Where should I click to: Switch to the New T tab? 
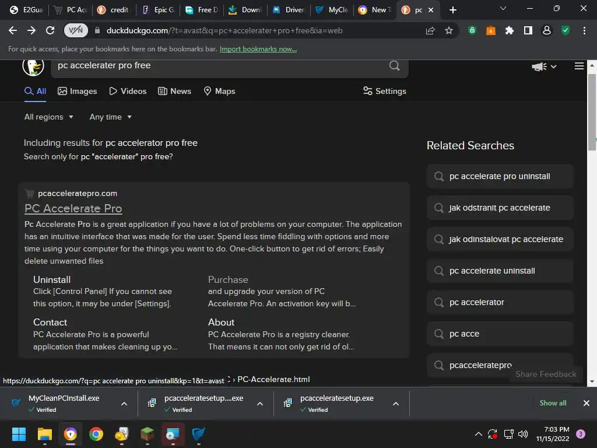375,10
